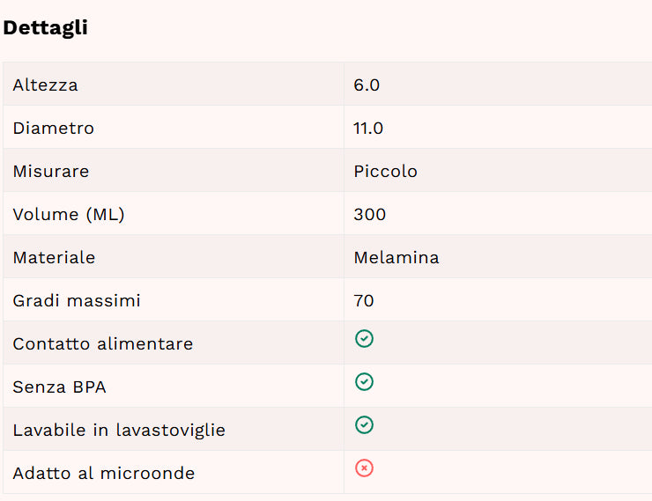The height and width of the screenshot is (501, 652).
Task: Click the Adatto al microonde label
Action: (x=104, y=474)
